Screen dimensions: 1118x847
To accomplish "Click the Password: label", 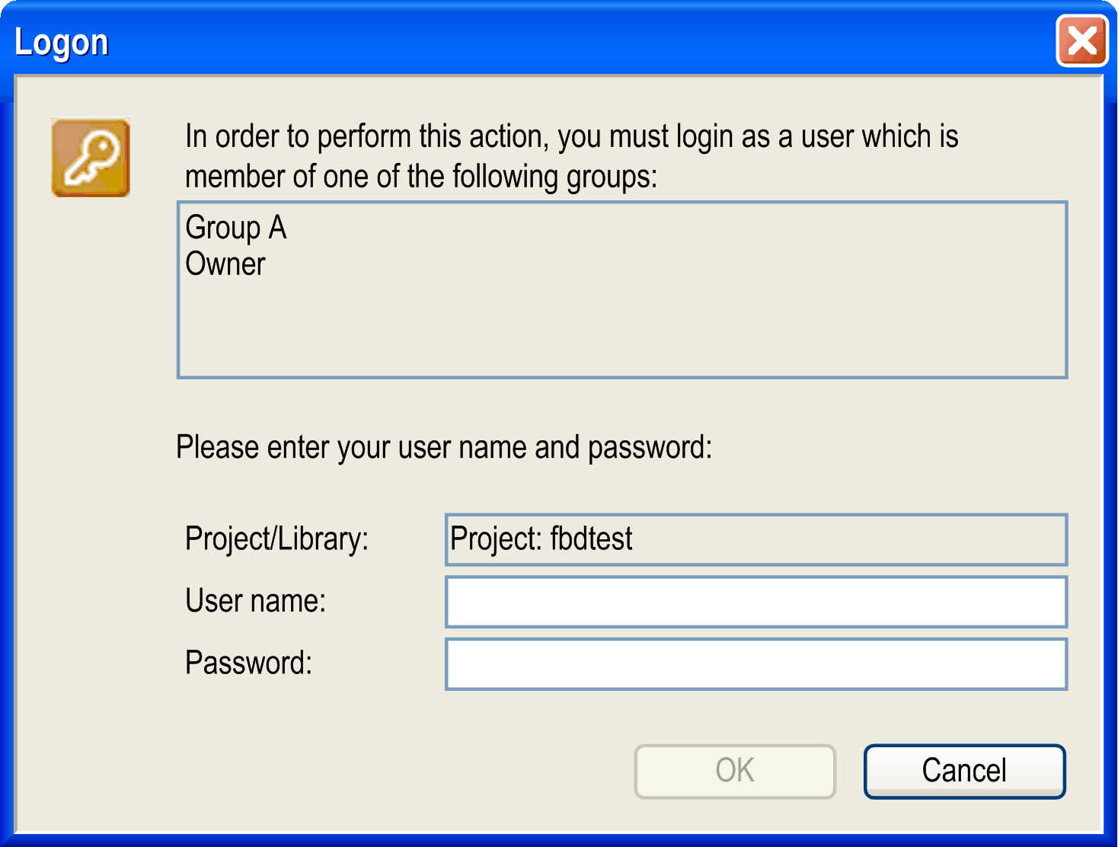I will click(x=249, y=663).
